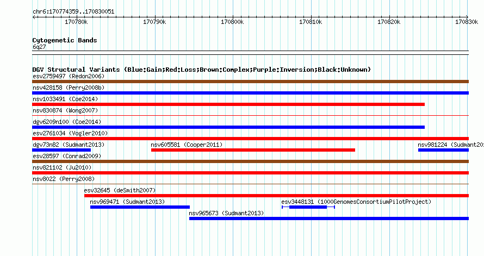The height and width of the screenshot is (256, 484).
Task: Click the dgv73n82 (Sudmant2013) label
Action: (x=69, y=145)
